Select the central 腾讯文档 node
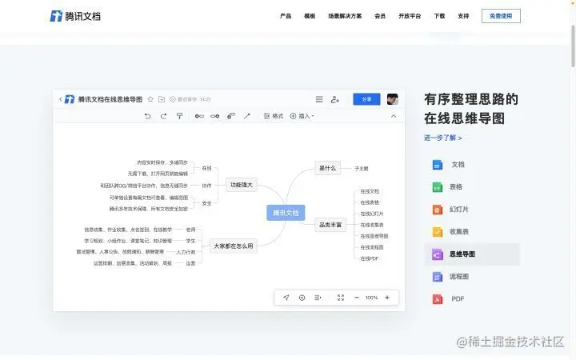The image size is (576, 360). click(286, 213)
